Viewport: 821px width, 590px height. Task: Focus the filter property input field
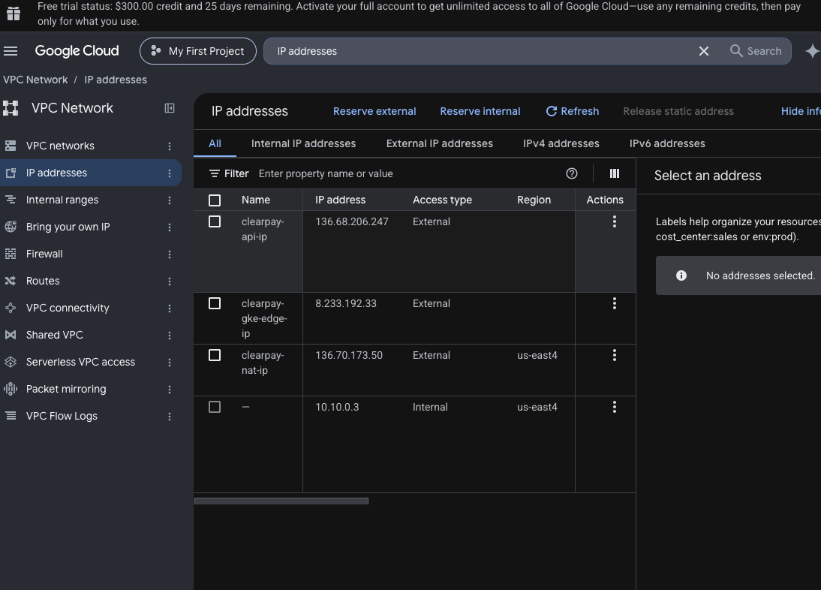tap(408, 173)
